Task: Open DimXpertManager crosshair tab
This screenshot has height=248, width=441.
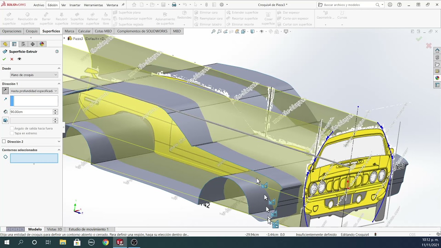Action: coord(33,44)
